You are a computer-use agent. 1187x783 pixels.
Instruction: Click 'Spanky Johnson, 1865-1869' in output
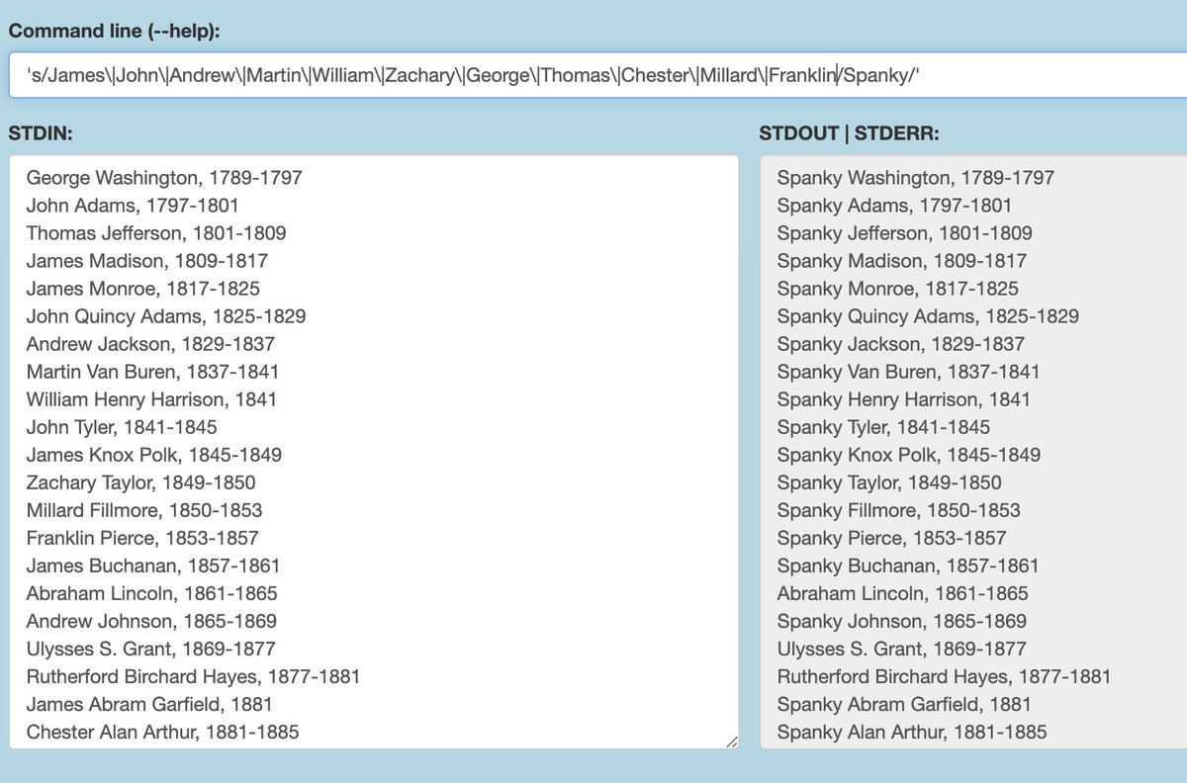click(902, 621)
